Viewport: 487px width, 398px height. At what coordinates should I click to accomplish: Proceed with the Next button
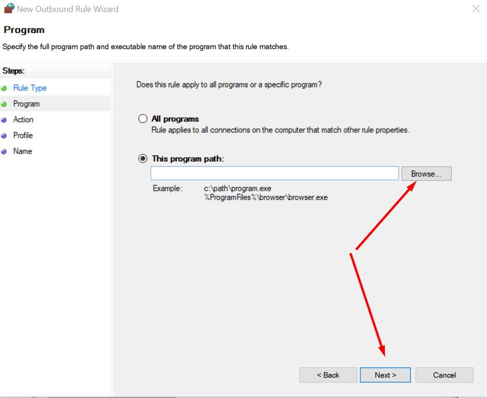point(385,375)
